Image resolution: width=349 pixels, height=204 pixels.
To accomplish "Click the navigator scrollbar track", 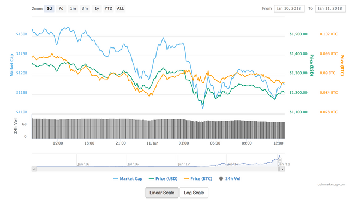I will [157, 169].
